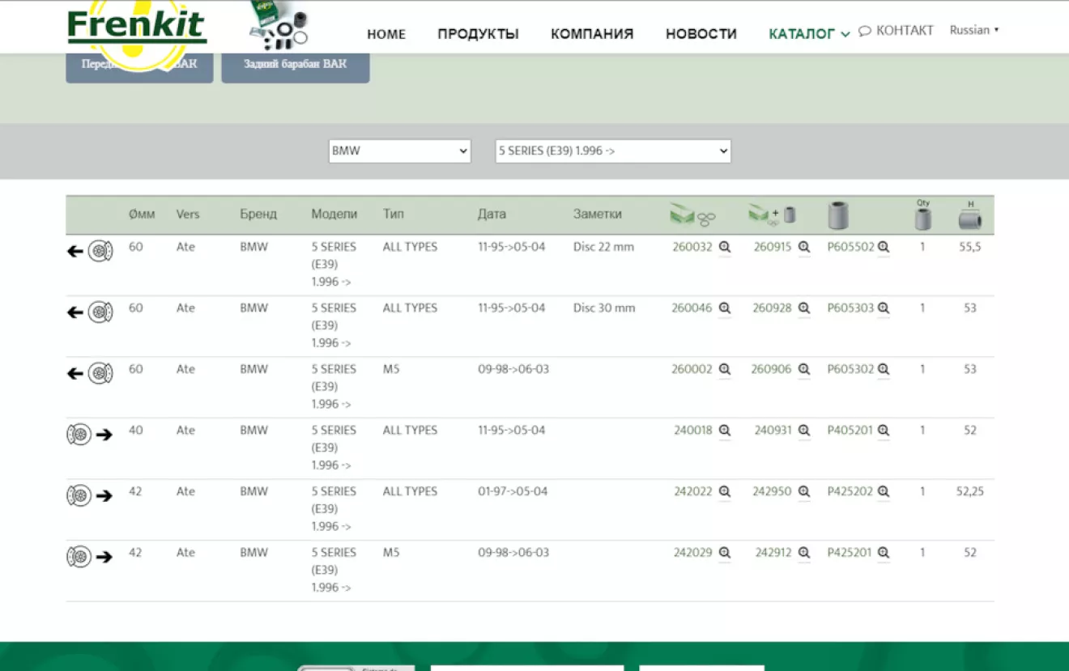Viewport: 1069px width, 671px height.
Task: Click magnifier icon next to 260915
Action: pos(804,247)
